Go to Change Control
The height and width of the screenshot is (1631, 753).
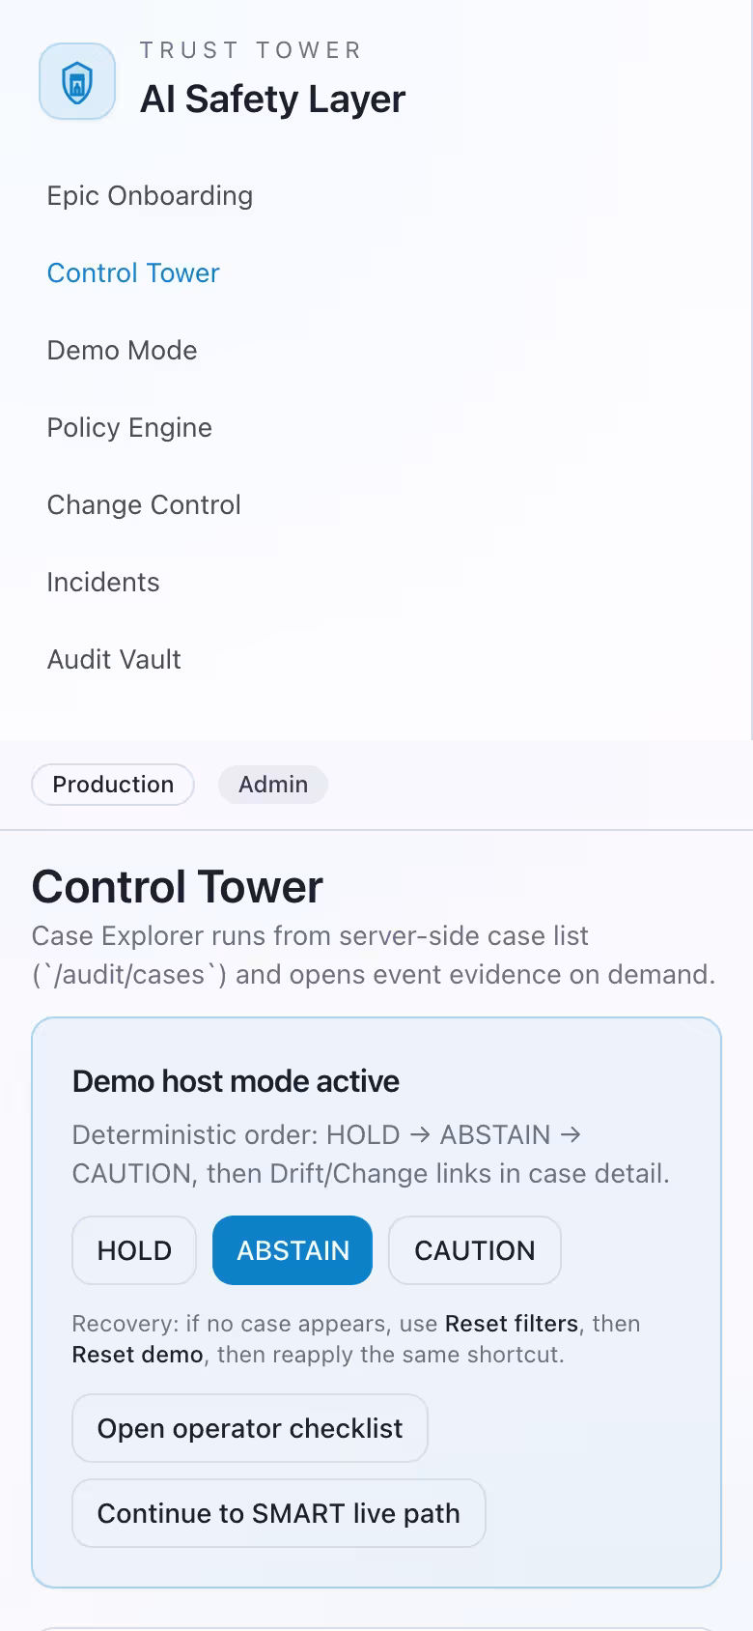[x=143, y=504]
